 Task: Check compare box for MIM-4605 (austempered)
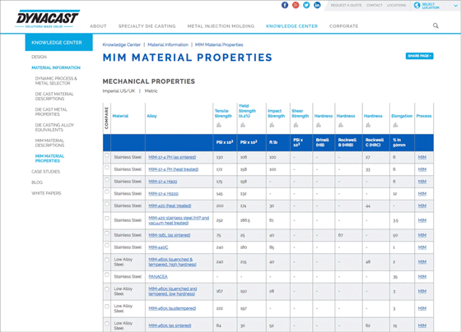click(107, 307)
